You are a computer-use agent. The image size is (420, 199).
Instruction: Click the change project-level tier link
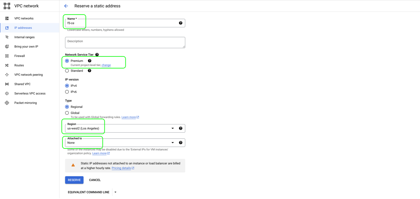106,65
